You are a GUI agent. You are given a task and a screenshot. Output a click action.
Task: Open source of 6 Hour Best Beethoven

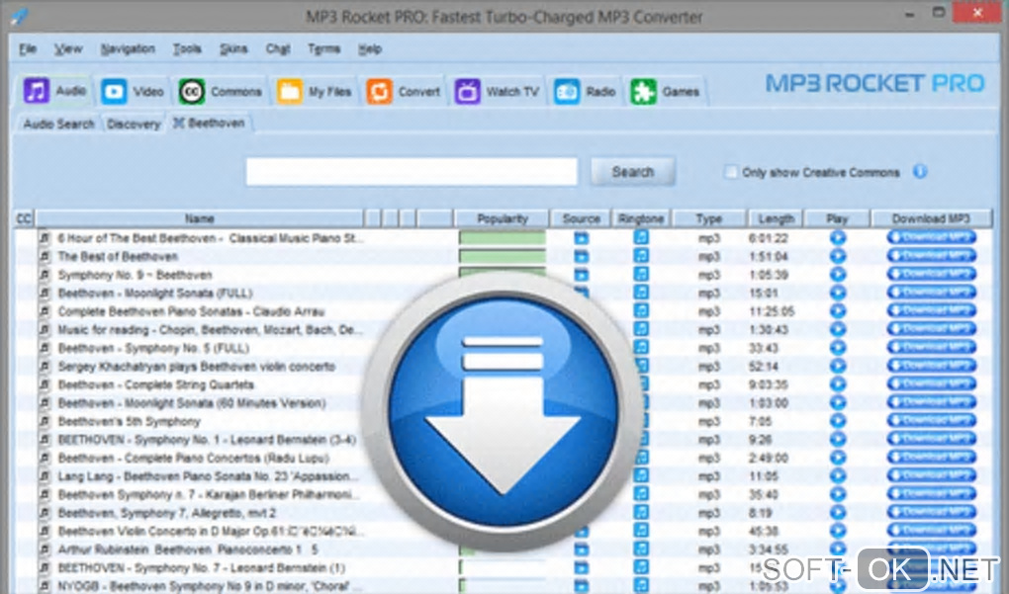(581, 238)
